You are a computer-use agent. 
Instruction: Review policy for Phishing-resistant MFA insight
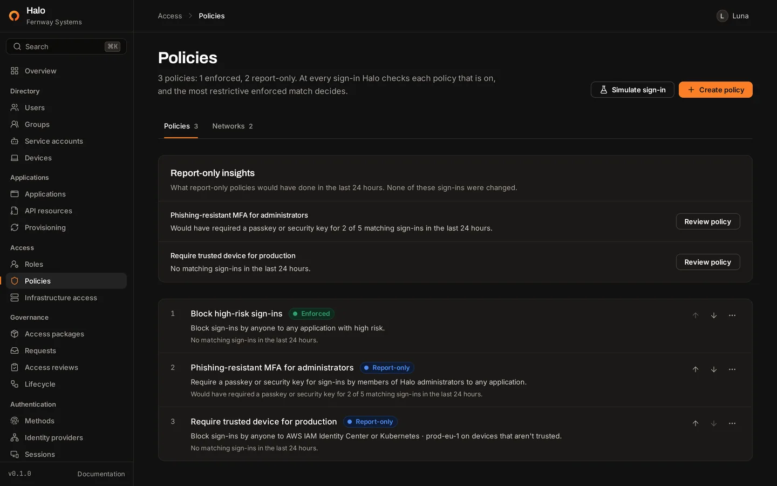click(708, 221)
